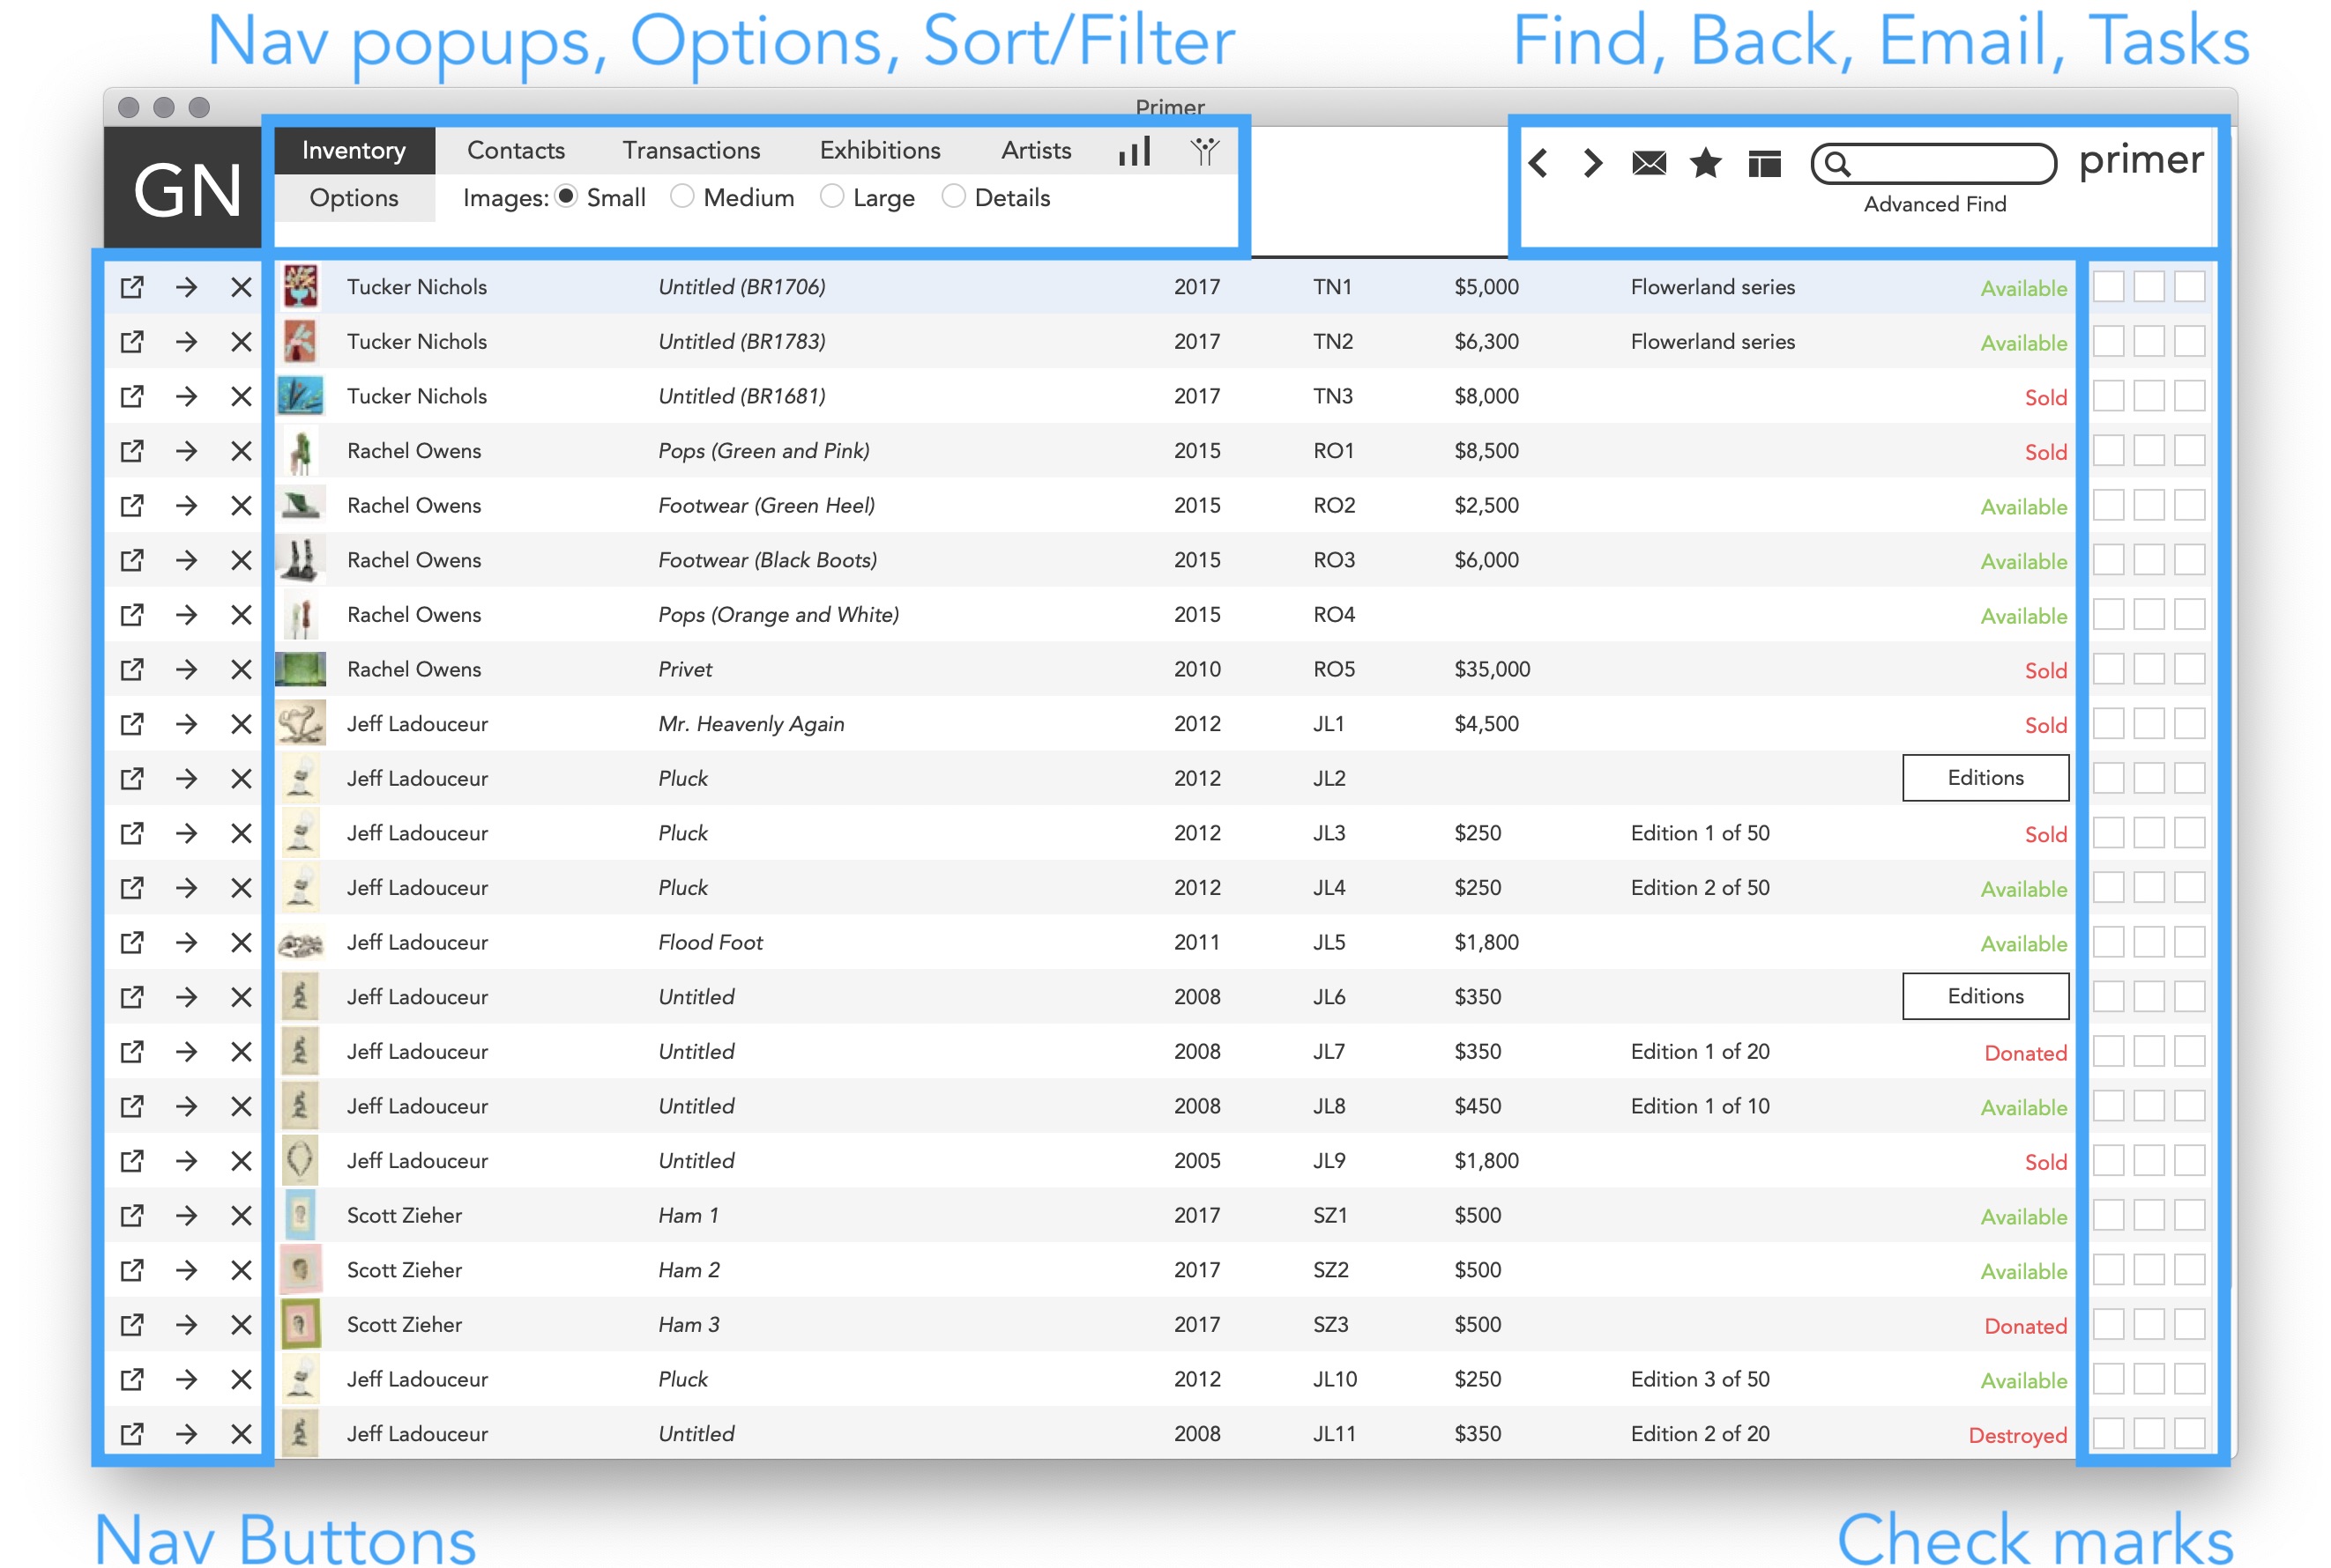Expand Editions for Pluck by Jeff Ladouceur
The width and height of the screenshot is (2331, 1568).
click(1985, 777)
